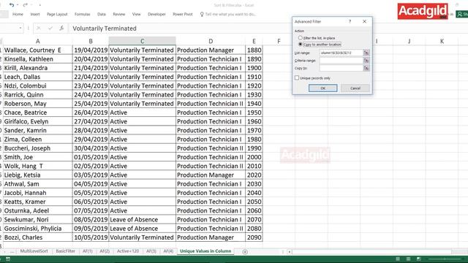Open the Data ribbon tab
Image resolution: width=468 pixels, height=263 pixels.
[101, 14]
